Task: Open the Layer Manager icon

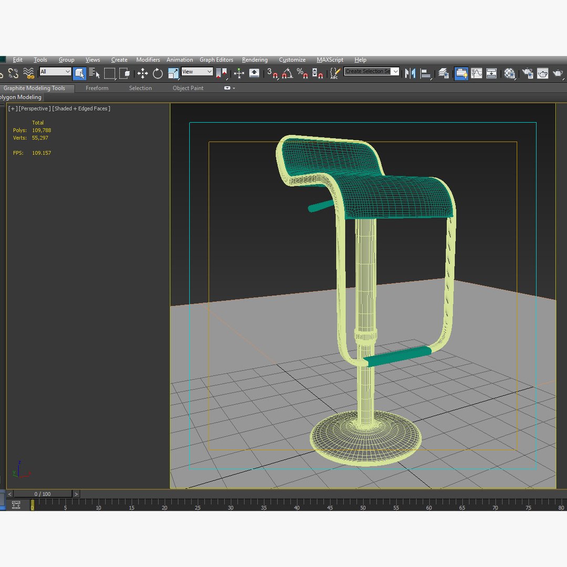Action: (444, 73)
